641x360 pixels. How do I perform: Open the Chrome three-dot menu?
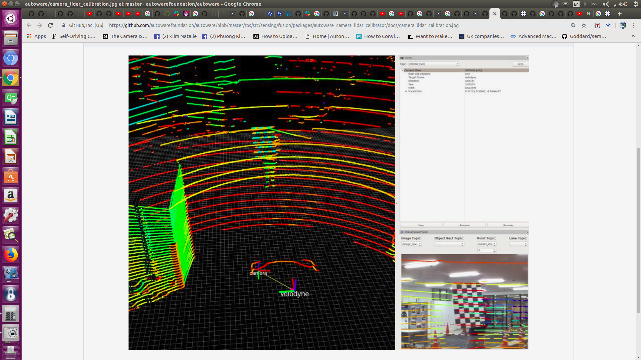(x=634, y=25)
